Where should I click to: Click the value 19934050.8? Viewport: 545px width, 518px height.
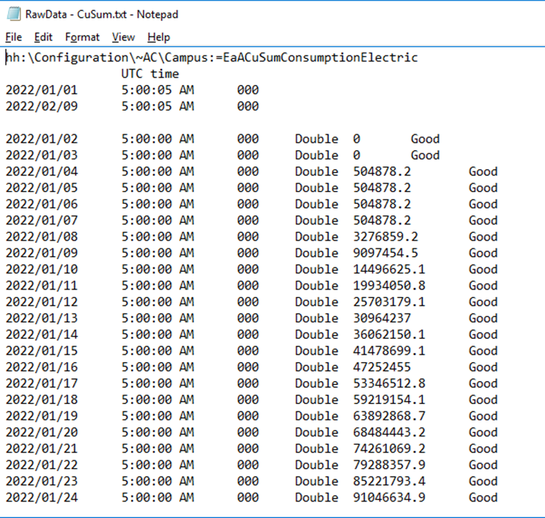click(x=389, y=286)
